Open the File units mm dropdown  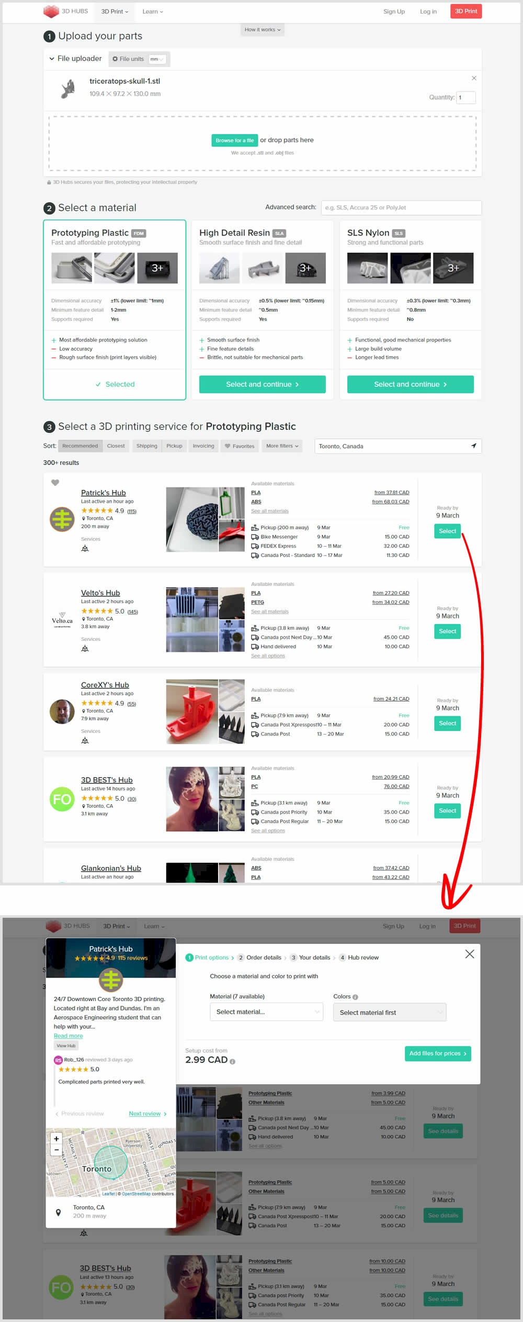pyautogui.click(x=157, y=59)
